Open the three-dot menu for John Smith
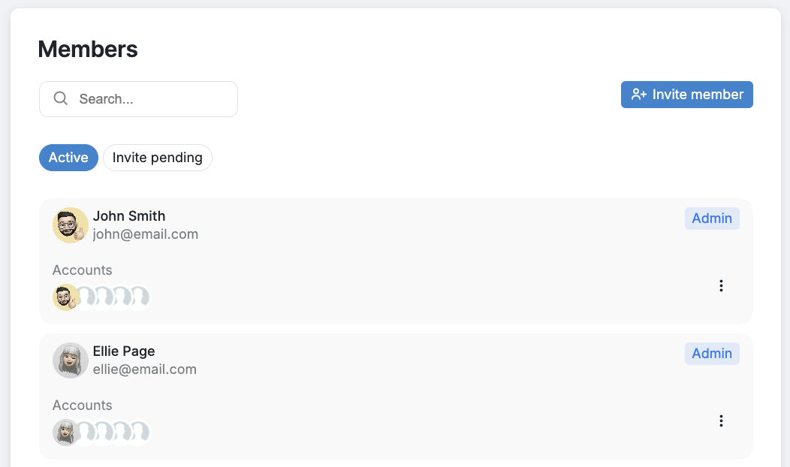 [x=721, y=285]
